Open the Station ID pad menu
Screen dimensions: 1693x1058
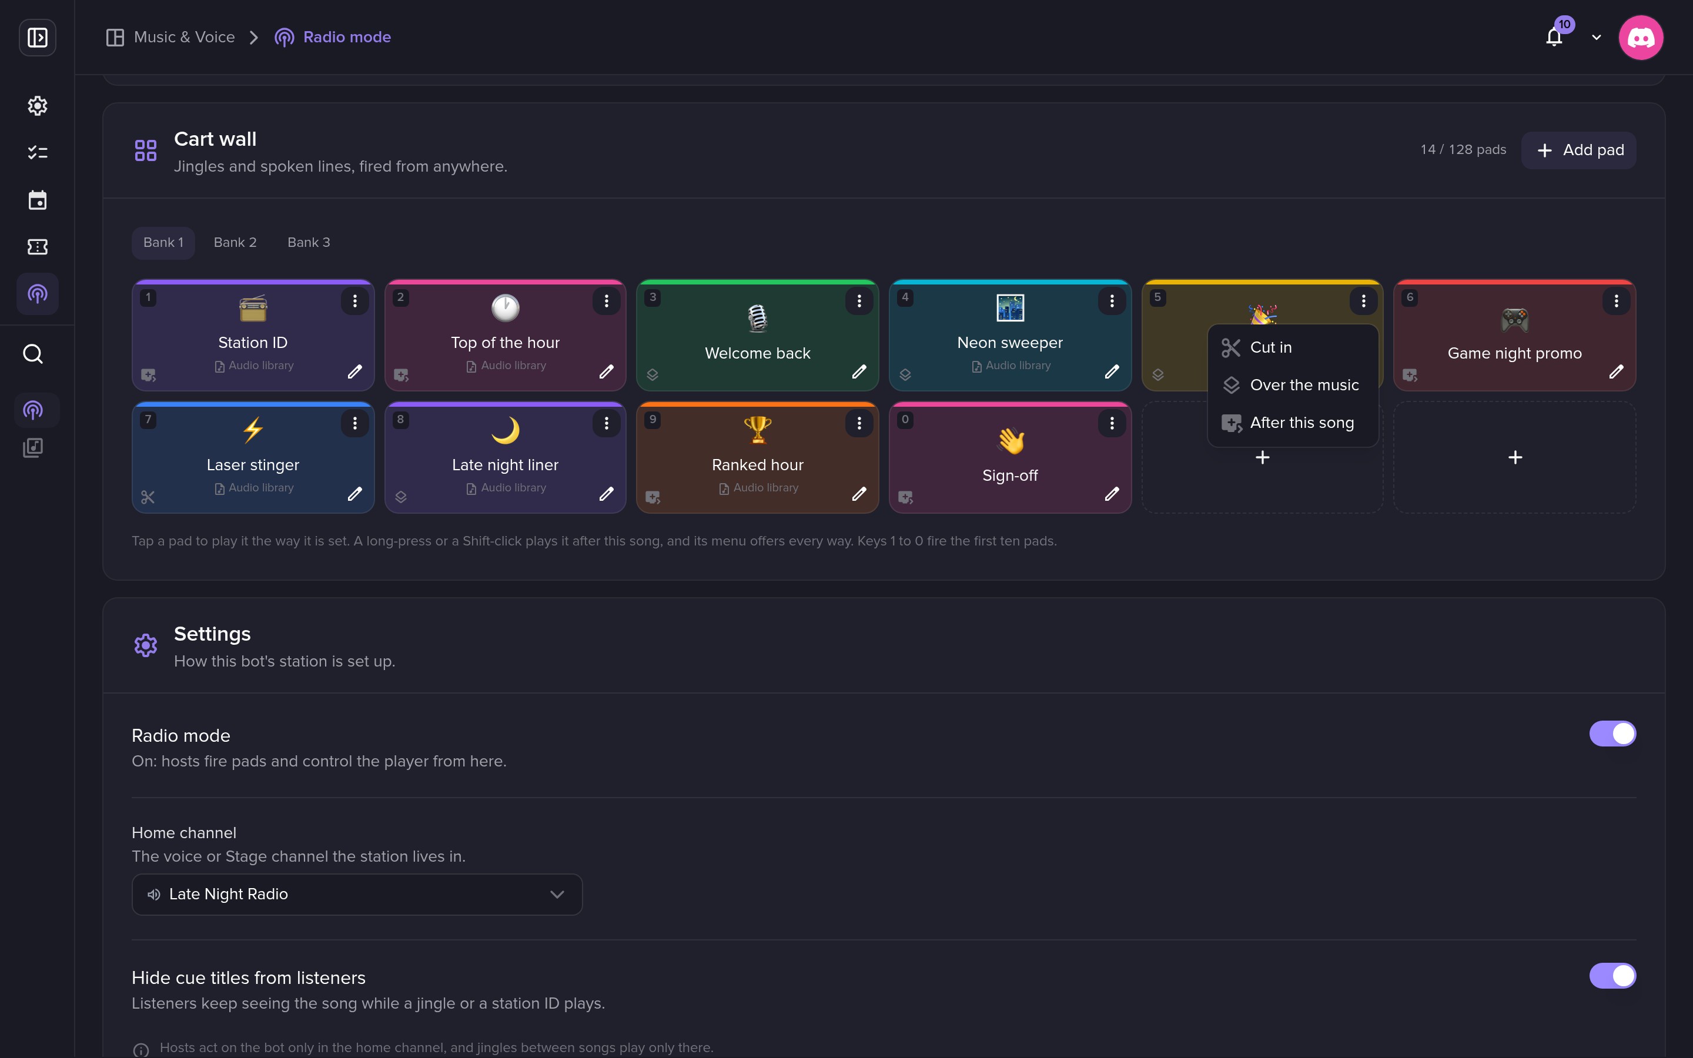[x=354, y=301]
